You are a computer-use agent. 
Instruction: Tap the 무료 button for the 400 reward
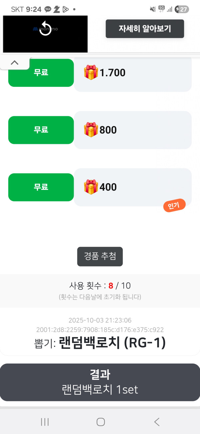(41, 187)
